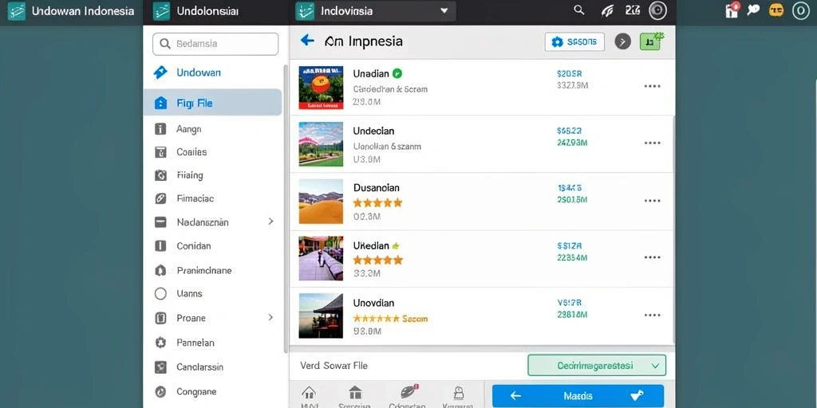Viewport: 817px width, 408px height.
Task: Click notification icon with red badge top right
Action: click(732, 10)
